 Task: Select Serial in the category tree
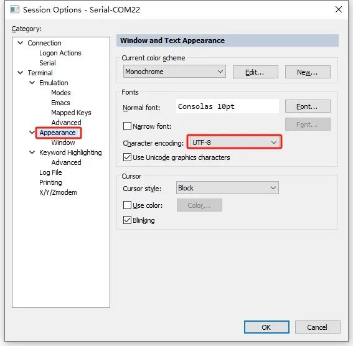coord(47,63)
